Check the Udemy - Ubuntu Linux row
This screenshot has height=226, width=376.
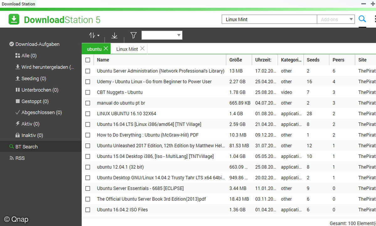88,82
